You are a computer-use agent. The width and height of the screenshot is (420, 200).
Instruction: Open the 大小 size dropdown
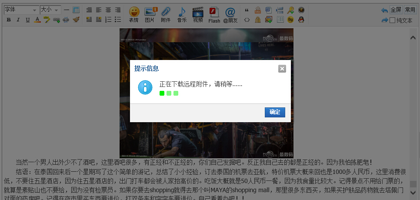pyautogui.click(x=50, y=10)
